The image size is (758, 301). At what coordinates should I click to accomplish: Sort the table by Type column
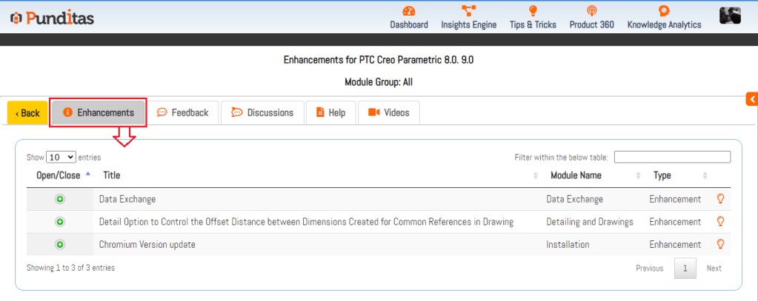tap(662, 175)
